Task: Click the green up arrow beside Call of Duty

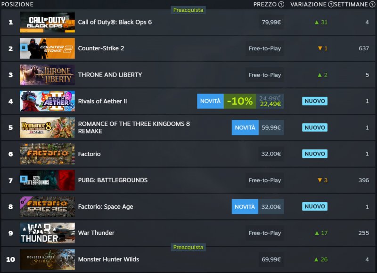Action: pos(316,22)
